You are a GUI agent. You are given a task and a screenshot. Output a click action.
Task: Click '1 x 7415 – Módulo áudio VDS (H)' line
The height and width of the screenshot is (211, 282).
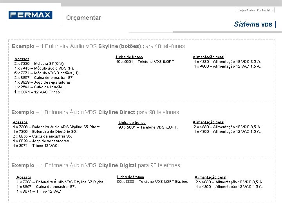click(44, 68)
